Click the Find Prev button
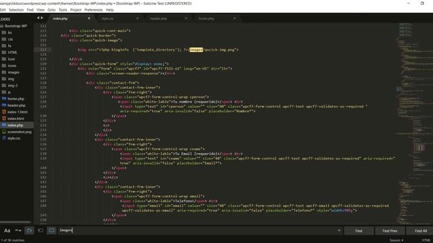 click(390, 231)
